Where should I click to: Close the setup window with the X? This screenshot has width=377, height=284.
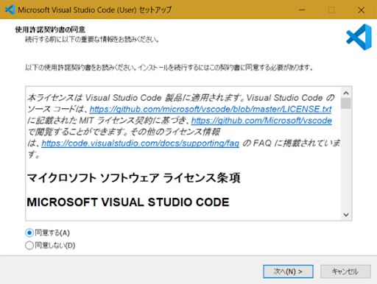(x=361, y=10)
